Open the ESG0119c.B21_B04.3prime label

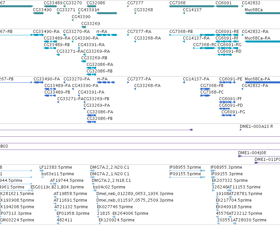pyautogui.click(x=57, y=187)
